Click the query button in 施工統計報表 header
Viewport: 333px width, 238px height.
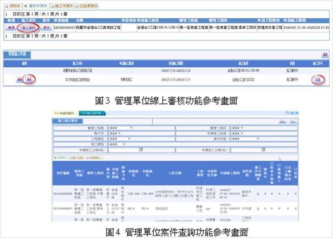pyautogui.click(x=283, y=122)
